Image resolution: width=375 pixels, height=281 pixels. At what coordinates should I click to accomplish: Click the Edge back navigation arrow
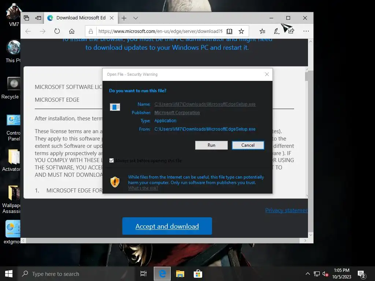28,31
